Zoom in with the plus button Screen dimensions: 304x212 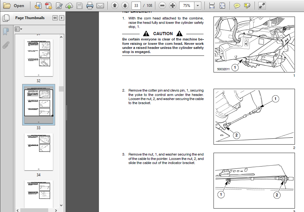tap(173, 6)
